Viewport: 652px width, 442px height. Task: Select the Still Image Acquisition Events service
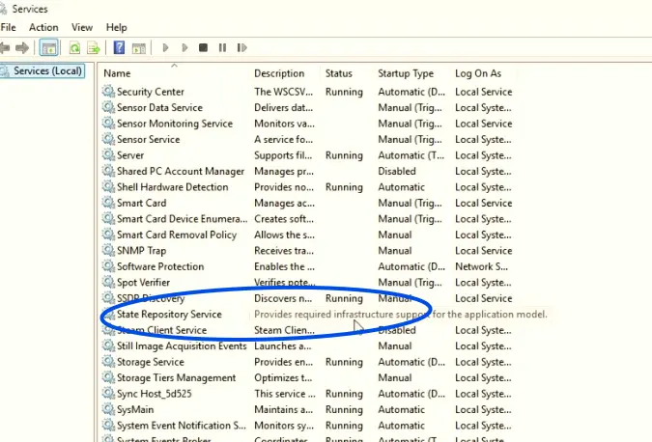point(182,346)
